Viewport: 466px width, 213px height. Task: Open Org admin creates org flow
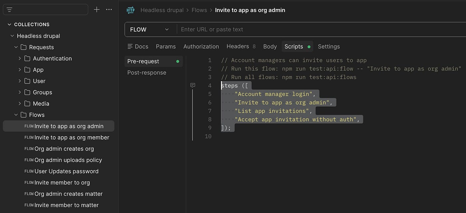pos(59,149)
